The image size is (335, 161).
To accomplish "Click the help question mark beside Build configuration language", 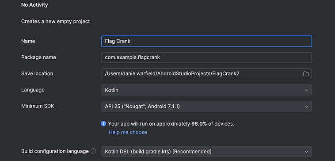I will tap(93, 151).
